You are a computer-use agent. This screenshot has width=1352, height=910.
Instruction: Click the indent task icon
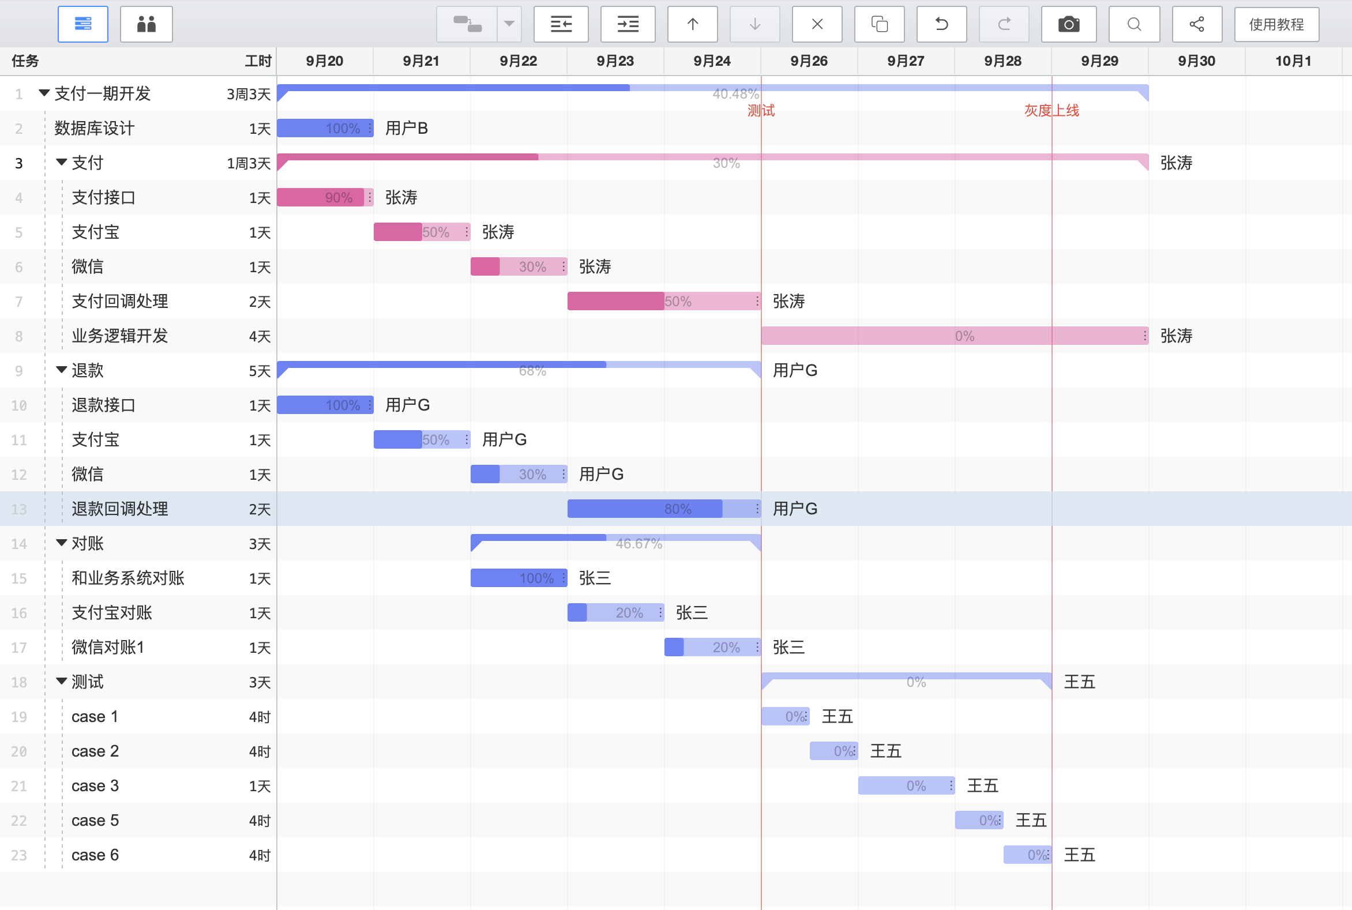pos(628,24)
